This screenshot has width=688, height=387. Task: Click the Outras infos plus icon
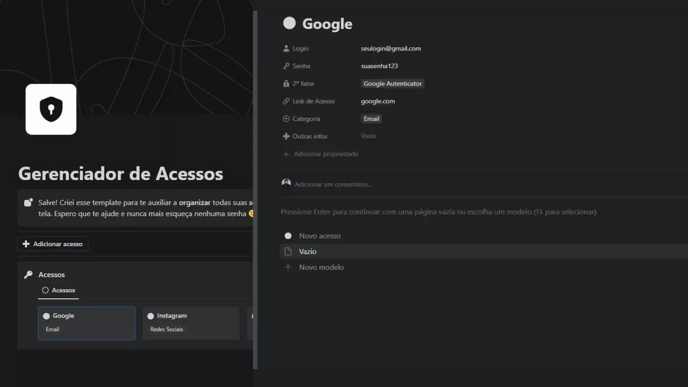(x=286, y=137)
